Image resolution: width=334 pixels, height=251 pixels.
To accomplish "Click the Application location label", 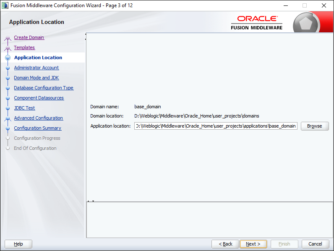I will click(110, 126).
